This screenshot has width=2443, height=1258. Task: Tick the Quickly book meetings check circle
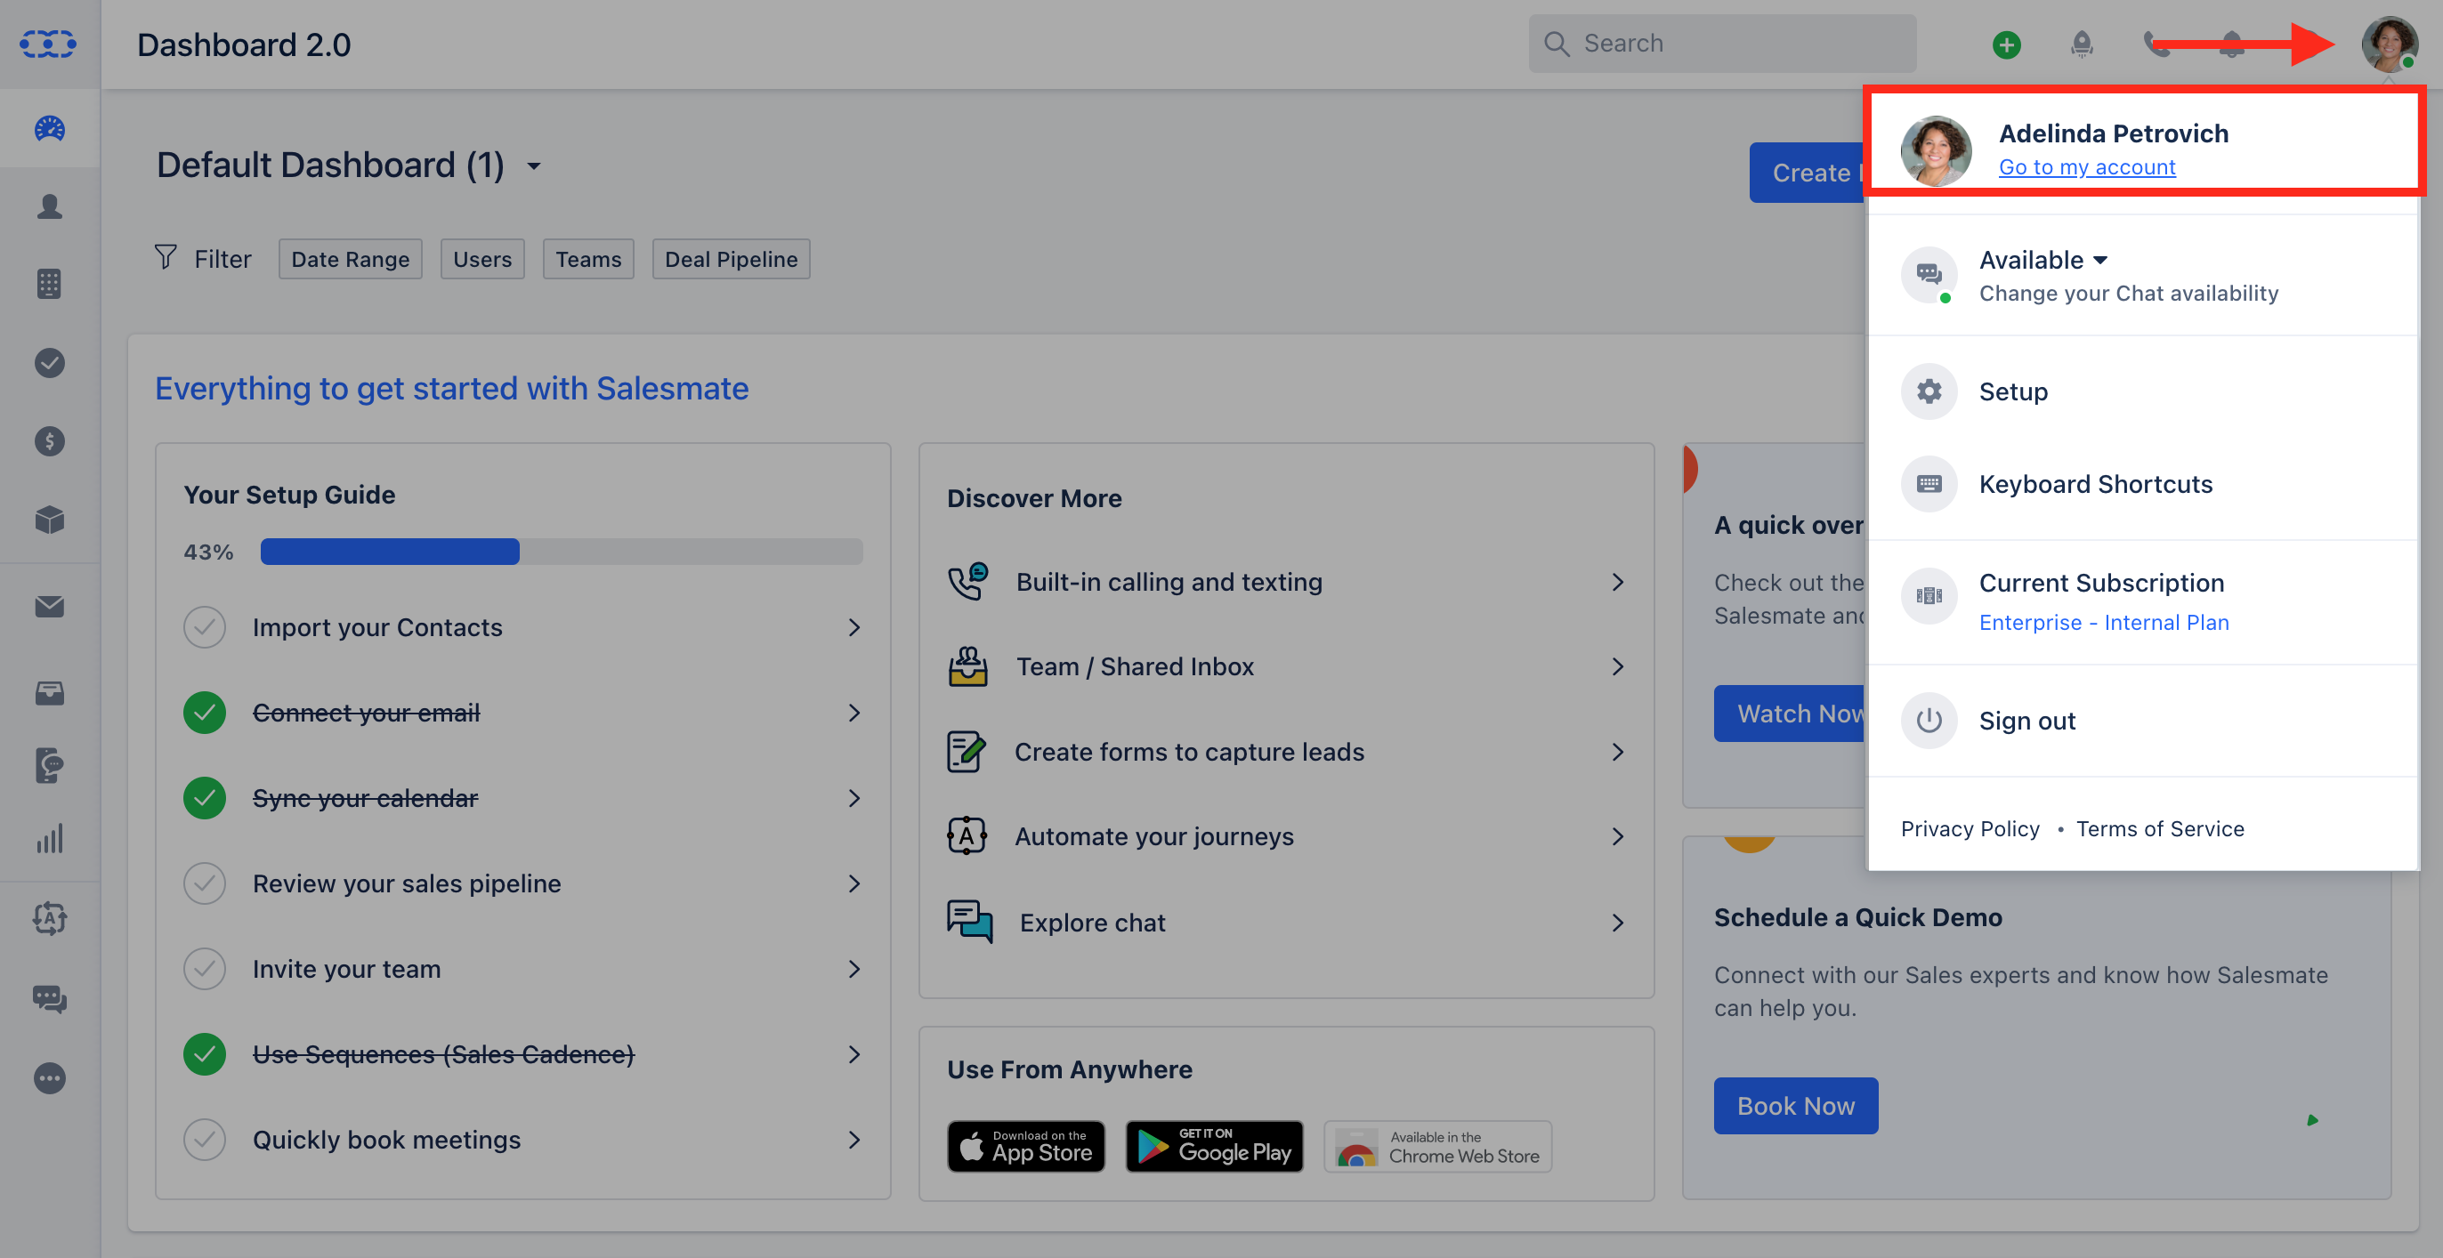(x=204, y=1139)
